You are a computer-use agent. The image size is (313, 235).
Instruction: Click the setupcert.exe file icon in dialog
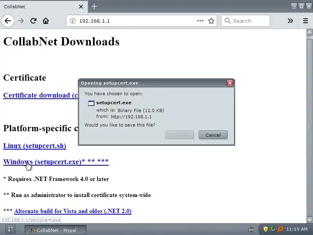pyautogui.click(x=91, y=103)
